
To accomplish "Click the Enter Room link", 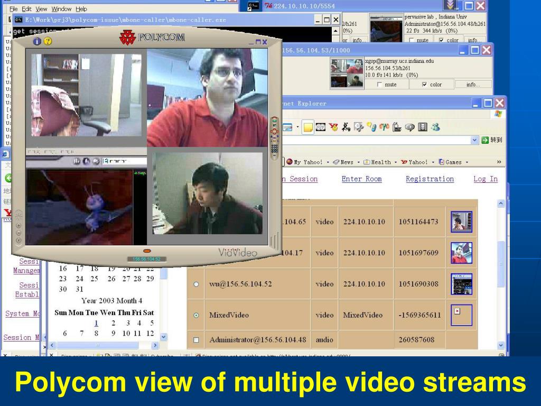I will click(361, 179).
